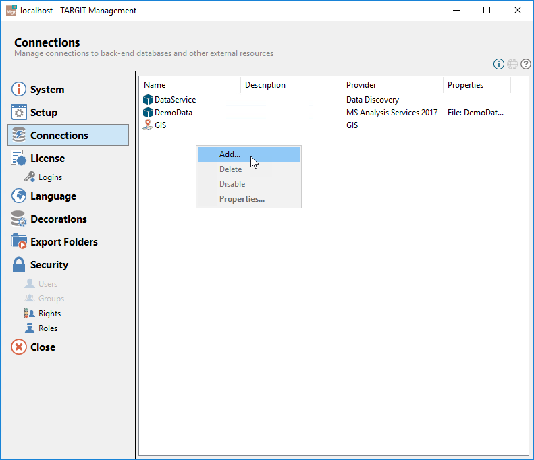Click the info icon near top right
The width and height of the screenshot is (534, 460).
[x=499, y=64]
